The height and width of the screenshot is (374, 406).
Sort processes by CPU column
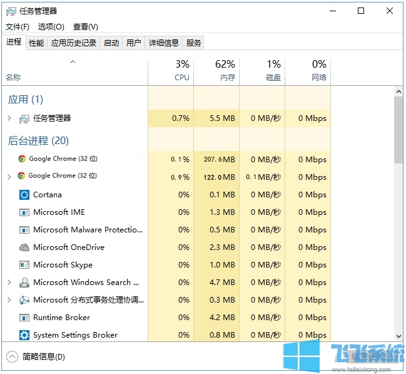[181, 71]
